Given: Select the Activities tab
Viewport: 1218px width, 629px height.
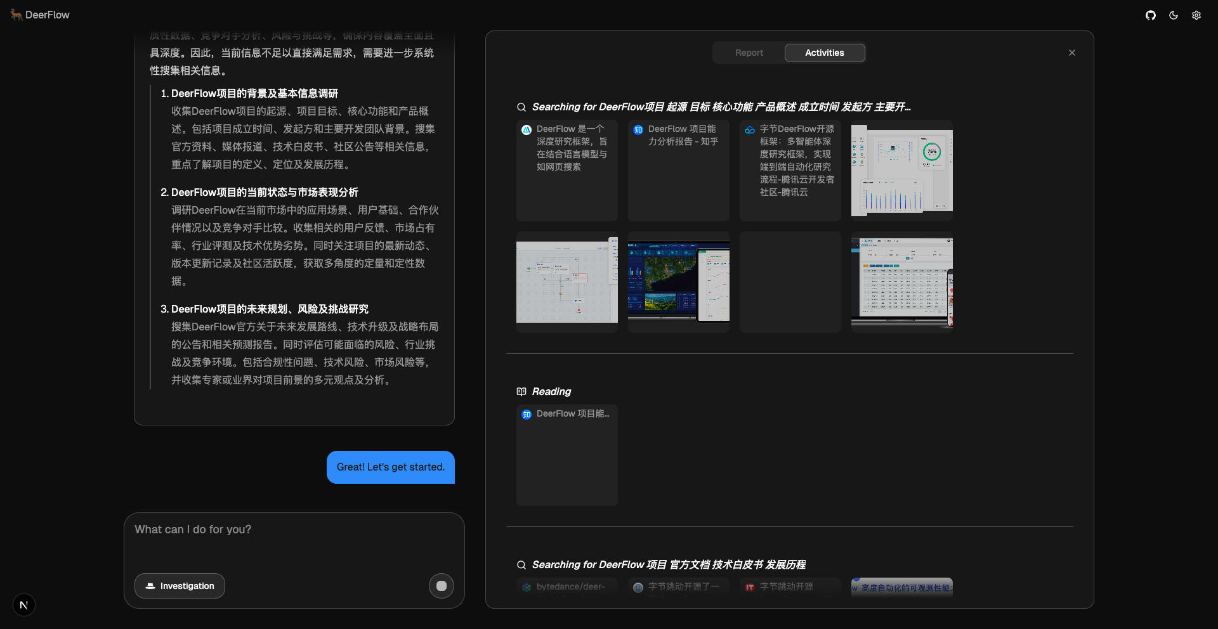Looking at the screenshot, I should (x=824, y=53).
